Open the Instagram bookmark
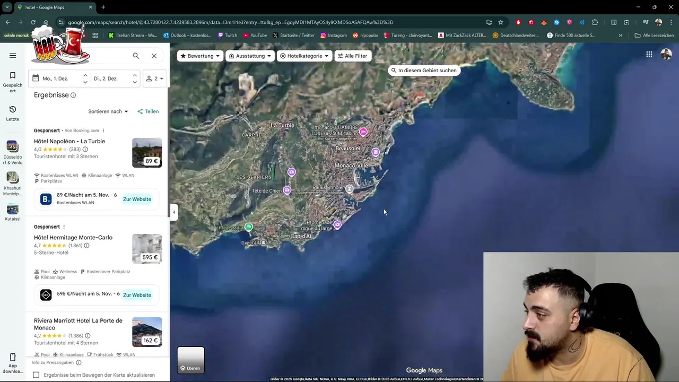The height and width of the screenshot is (382, 679). 333,36
